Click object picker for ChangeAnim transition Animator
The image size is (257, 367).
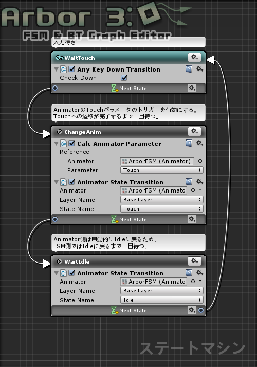pos(193,190)
